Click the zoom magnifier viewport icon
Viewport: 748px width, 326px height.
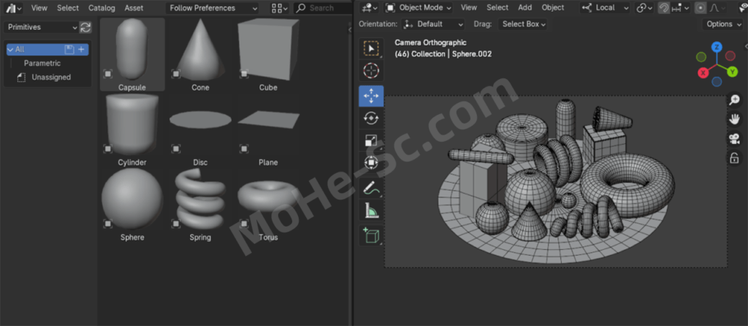click(x=734, y=100)
